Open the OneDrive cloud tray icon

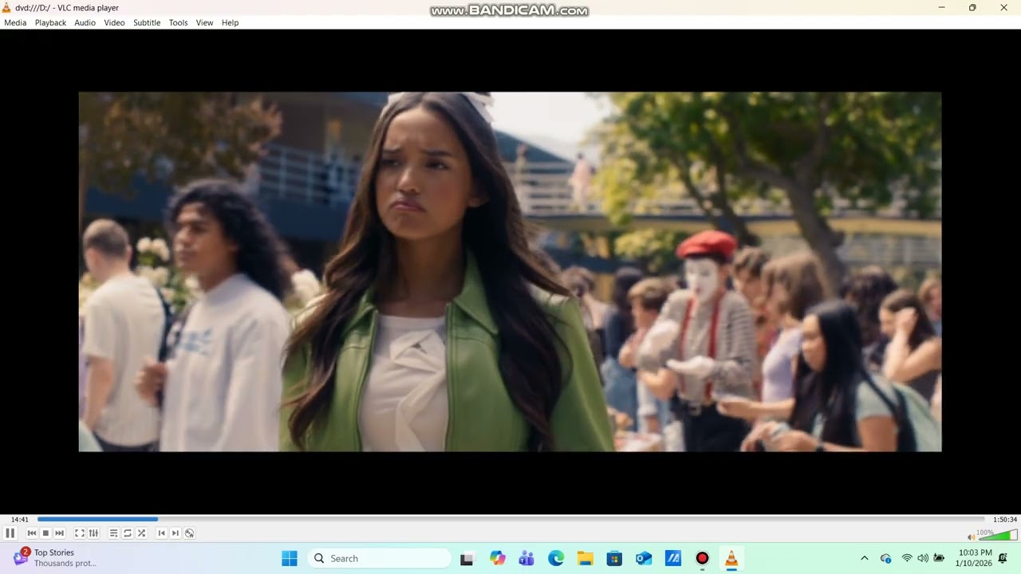coord(885,558)
